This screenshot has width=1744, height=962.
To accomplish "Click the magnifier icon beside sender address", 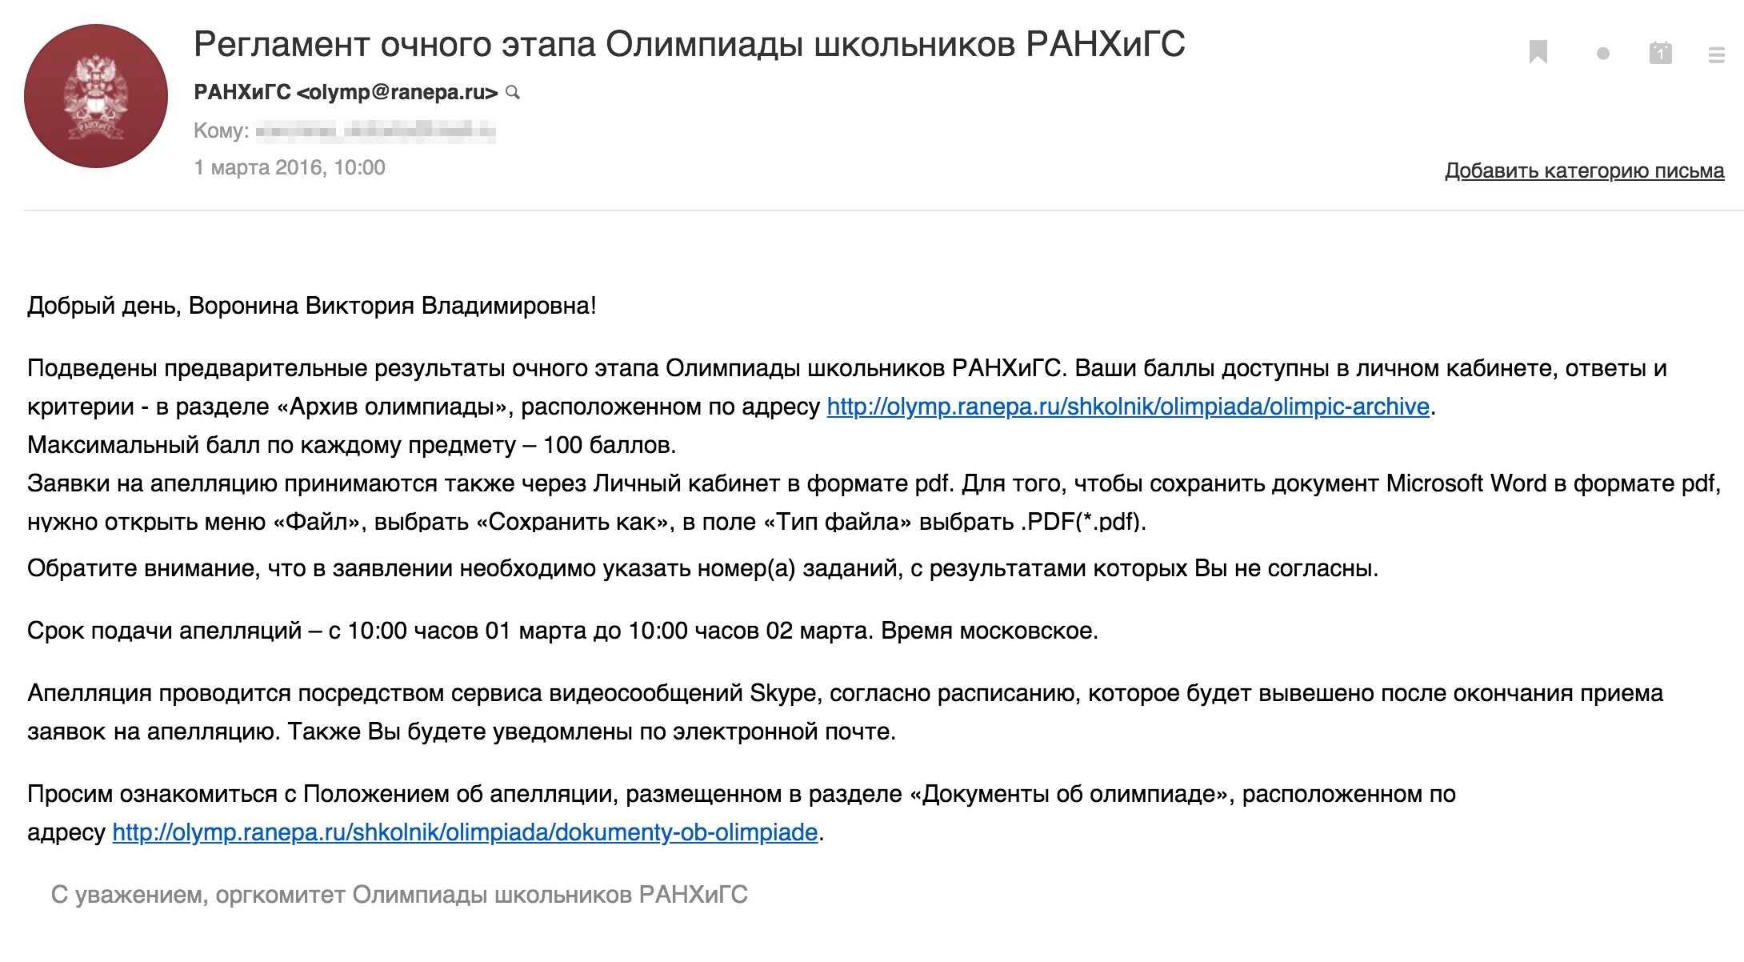I will pyautogui.click(x=514, y=93).
